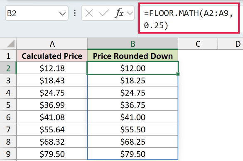243x161 pixels.
Task: Select column C header
Action: [198, 44]
